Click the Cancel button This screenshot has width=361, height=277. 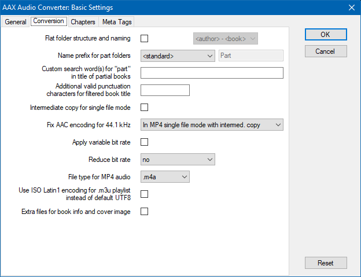326,51
